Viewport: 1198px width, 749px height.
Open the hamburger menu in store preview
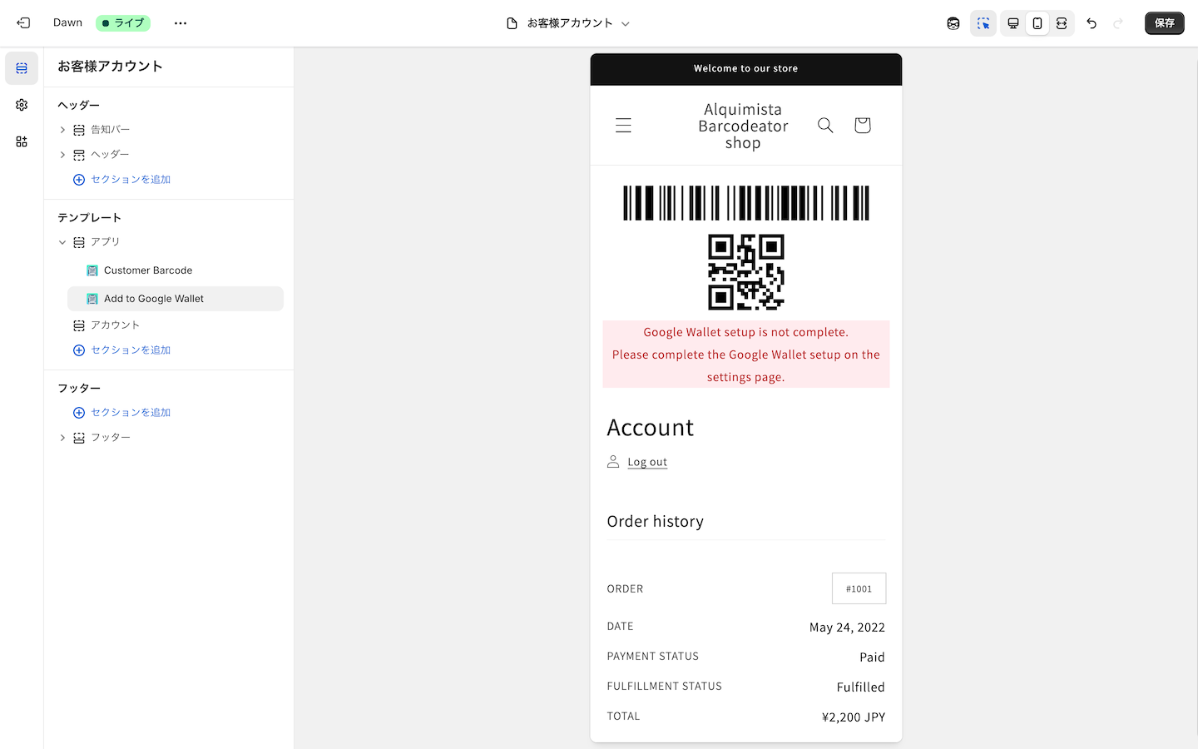(x=623, y=126)
